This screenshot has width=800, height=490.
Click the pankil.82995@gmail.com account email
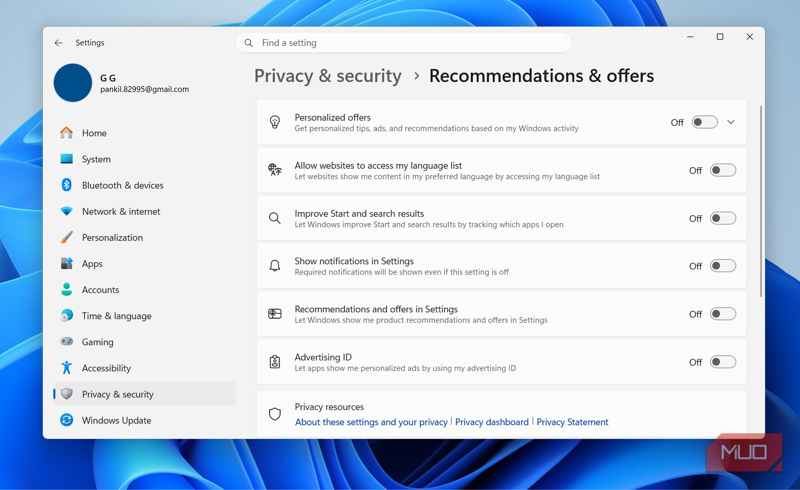coord(145,89)
